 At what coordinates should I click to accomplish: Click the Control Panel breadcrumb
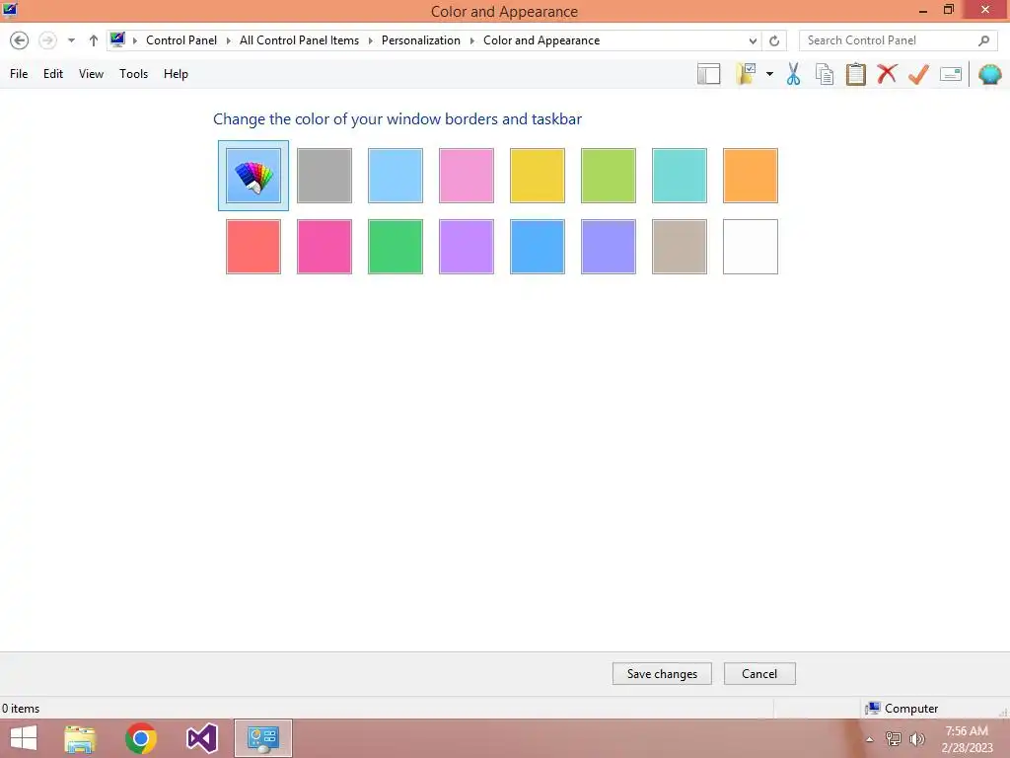click(181, 40)
